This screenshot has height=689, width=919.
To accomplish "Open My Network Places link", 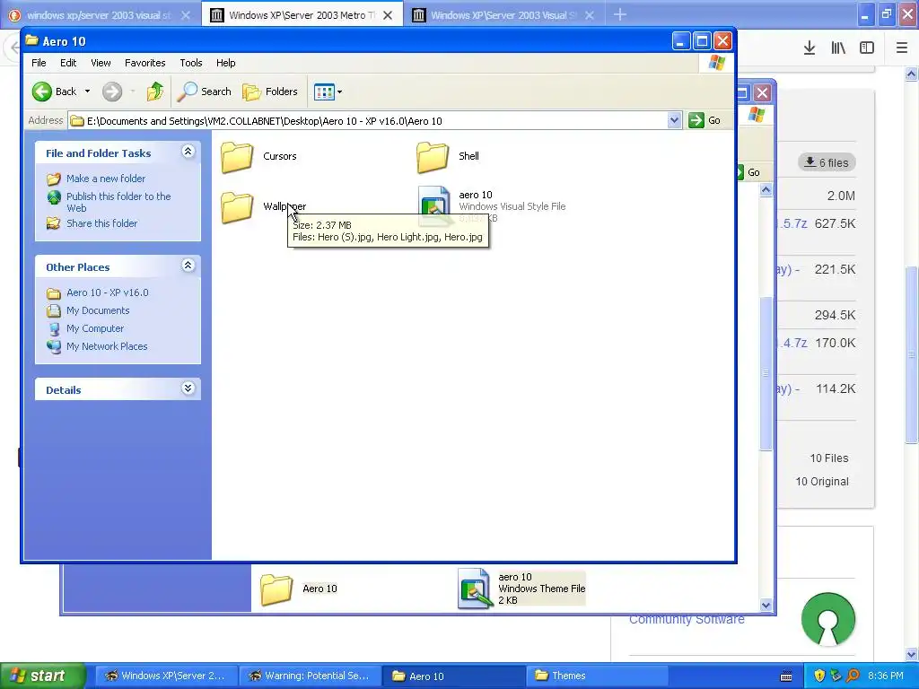I will click(x=107, y=346).
